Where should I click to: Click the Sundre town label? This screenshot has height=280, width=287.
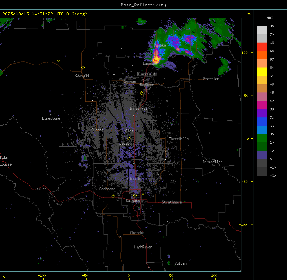tap(97, 130)
